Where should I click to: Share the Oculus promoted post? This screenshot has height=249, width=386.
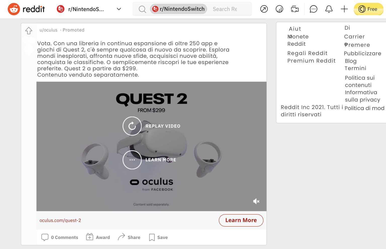pyautogui.click(x=129, y=237)
